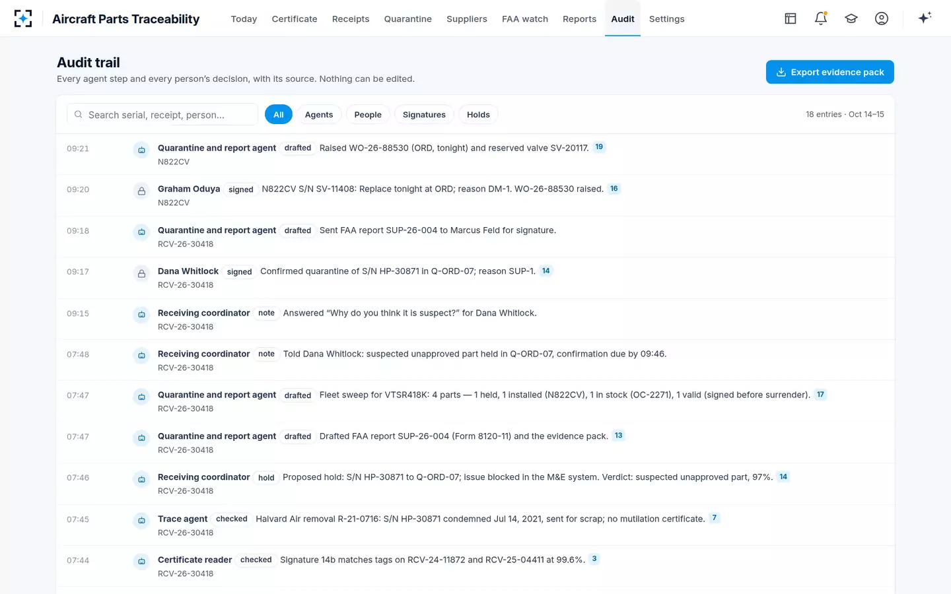The image size is (951, 594).
Task: Click the agent icon beside Certificate reader
Action: tap(141, 561)
